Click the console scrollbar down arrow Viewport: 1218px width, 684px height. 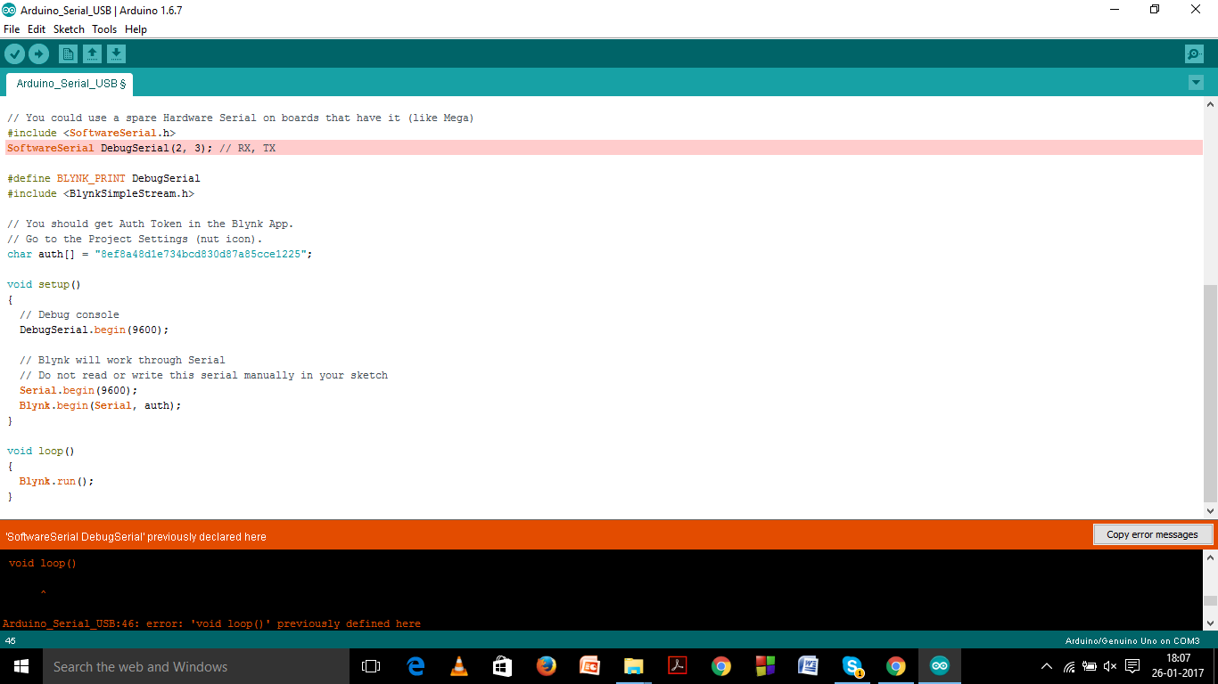(x=1210, y=623)
